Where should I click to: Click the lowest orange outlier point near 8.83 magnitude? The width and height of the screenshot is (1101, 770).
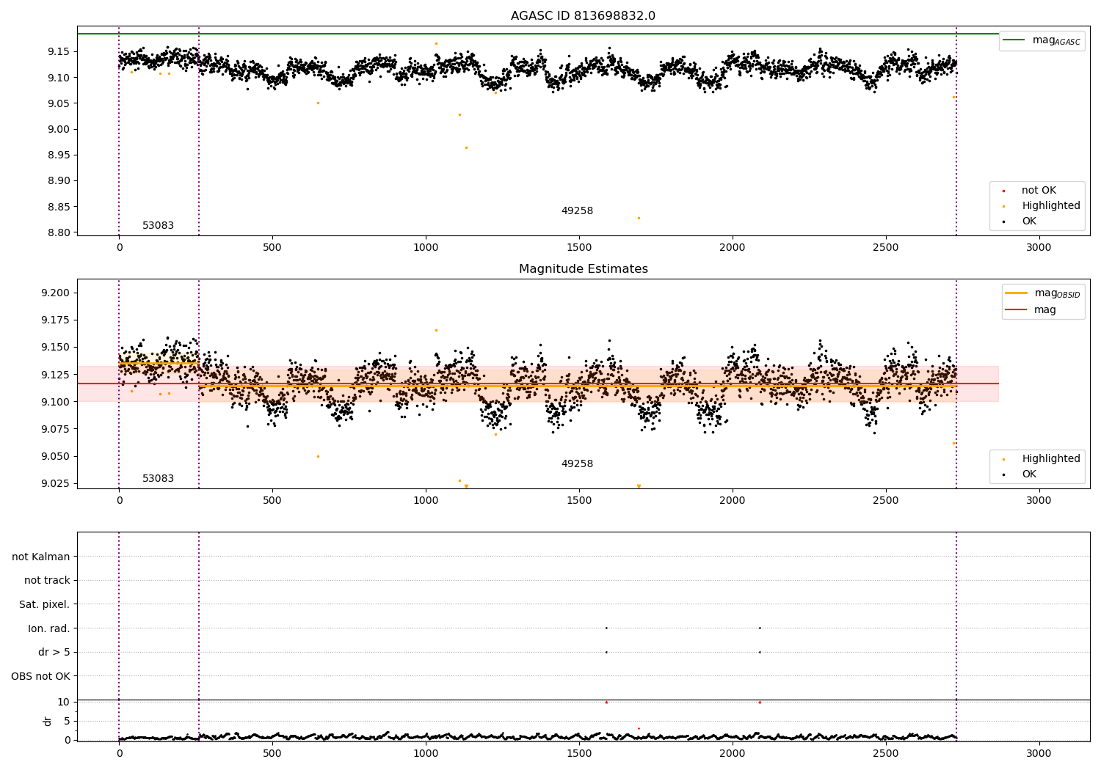pos(639,218)
